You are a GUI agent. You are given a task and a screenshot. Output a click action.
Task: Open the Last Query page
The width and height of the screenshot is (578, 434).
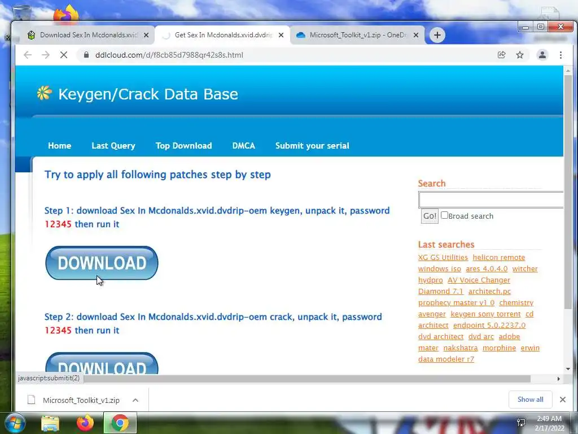click(x=113, y=145)
